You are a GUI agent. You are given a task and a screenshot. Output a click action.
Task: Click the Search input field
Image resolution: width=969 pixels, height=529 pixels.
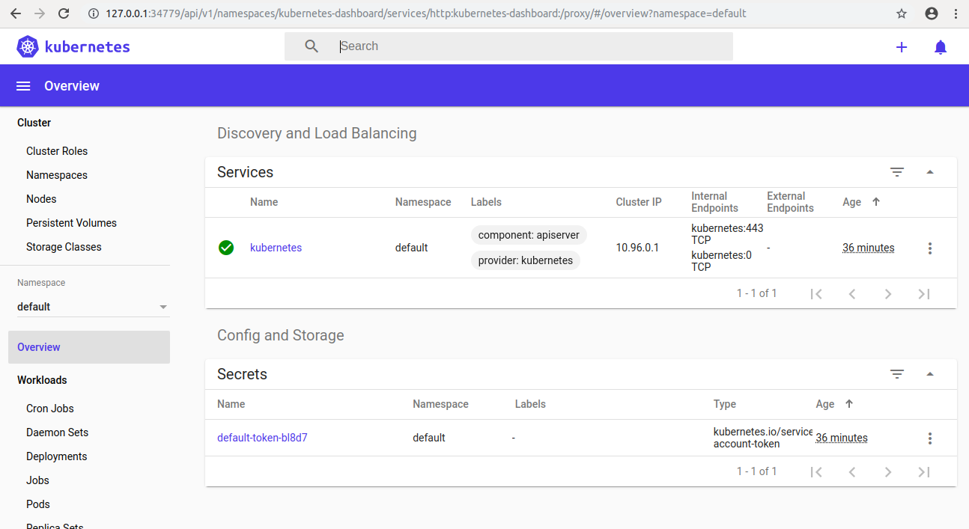(x=524, y=46)
